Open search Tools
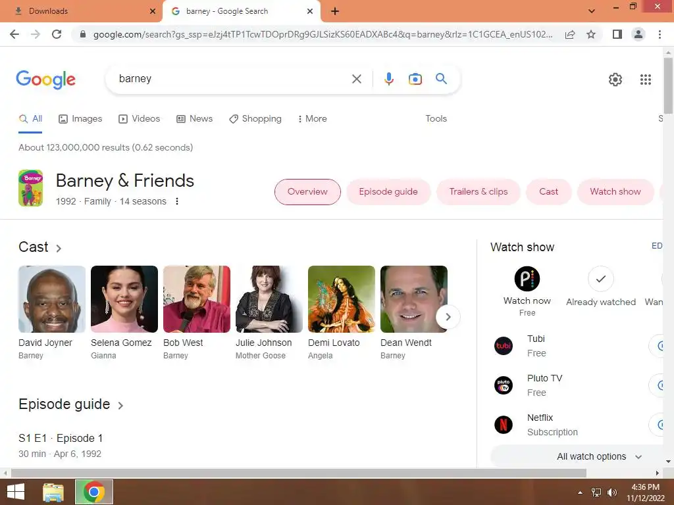The width and height of the screenshot is (674, 505). 436,119
